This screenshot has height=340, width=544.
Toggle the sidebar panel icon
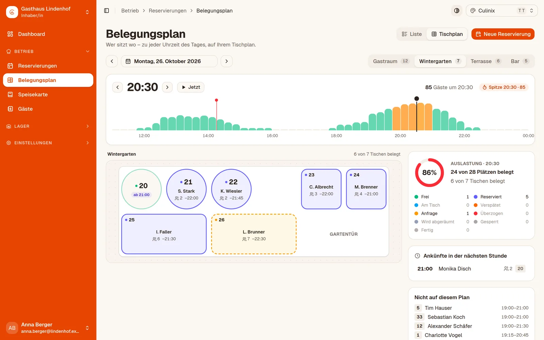pyautogui.click(x=106, y=11)
